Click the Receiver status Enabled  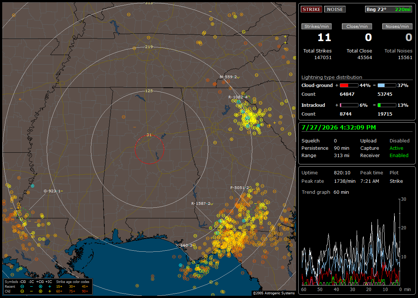[x=399, y=156]
